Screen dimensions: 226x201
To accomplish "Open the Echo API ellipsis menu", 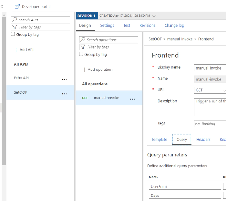I will tap(64, 79).
